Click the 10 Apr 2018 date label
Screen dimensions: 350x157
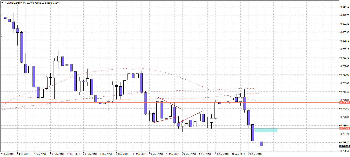click(222, 154)
